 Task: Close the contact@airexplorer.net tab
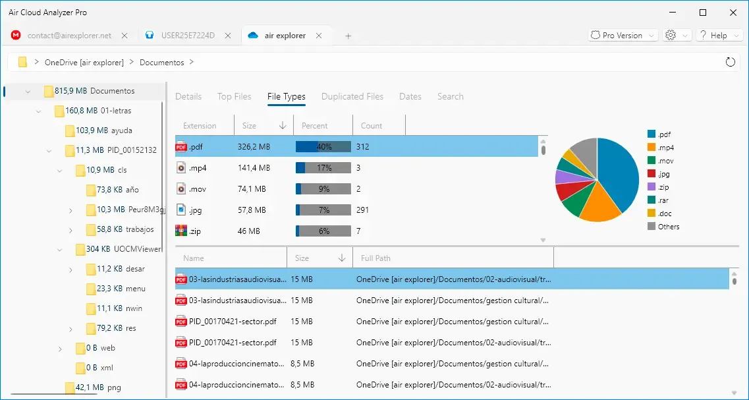125,36
